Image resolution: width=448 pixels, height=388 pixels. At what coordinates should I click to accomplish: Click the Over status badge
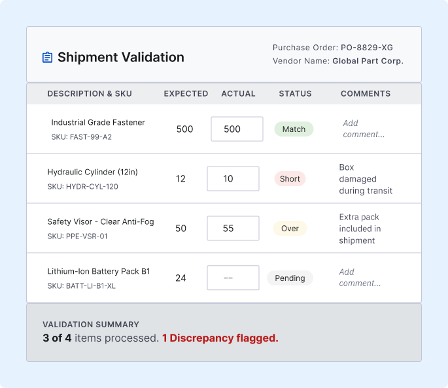290,229
